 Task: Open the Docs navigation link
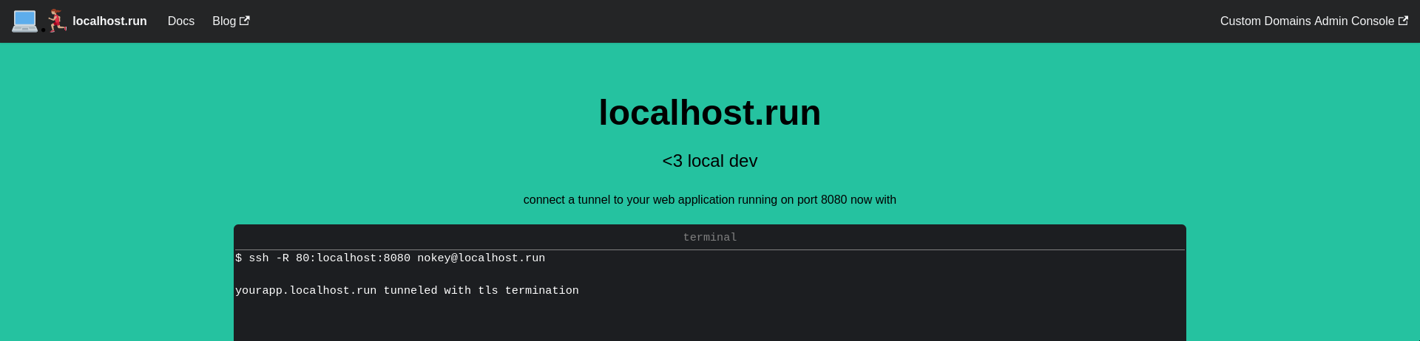pyautogui.click(x=181, y=21)
